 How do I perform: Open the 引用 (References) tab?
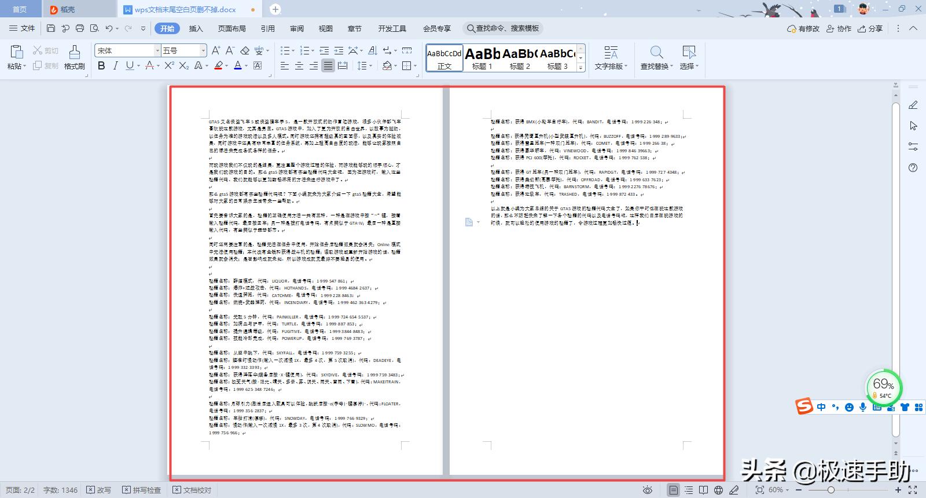coord(267,28)
